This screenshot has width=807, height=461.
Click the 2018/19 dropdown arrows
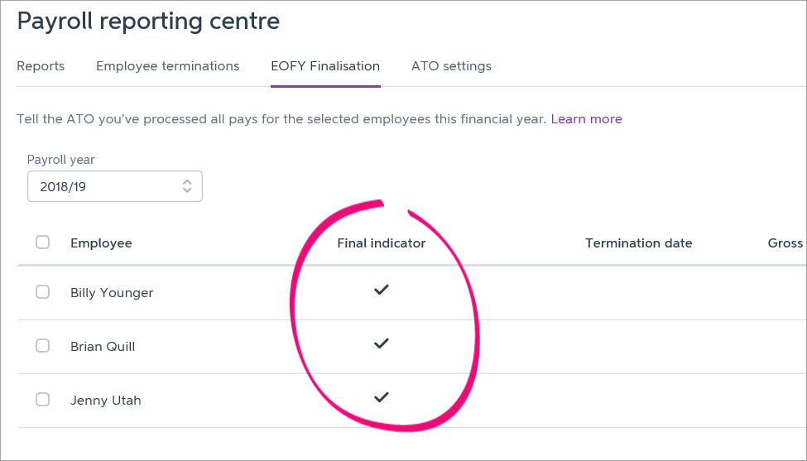point(187,186)
